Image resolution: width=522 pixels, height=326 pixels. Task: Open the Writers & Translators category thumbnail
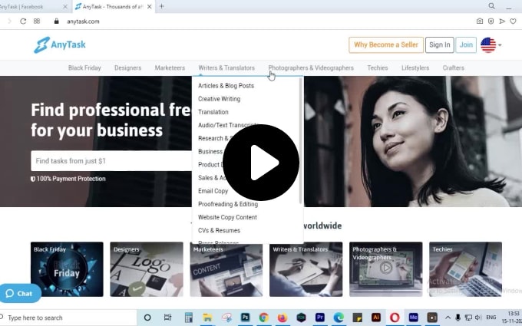point(306,269)
